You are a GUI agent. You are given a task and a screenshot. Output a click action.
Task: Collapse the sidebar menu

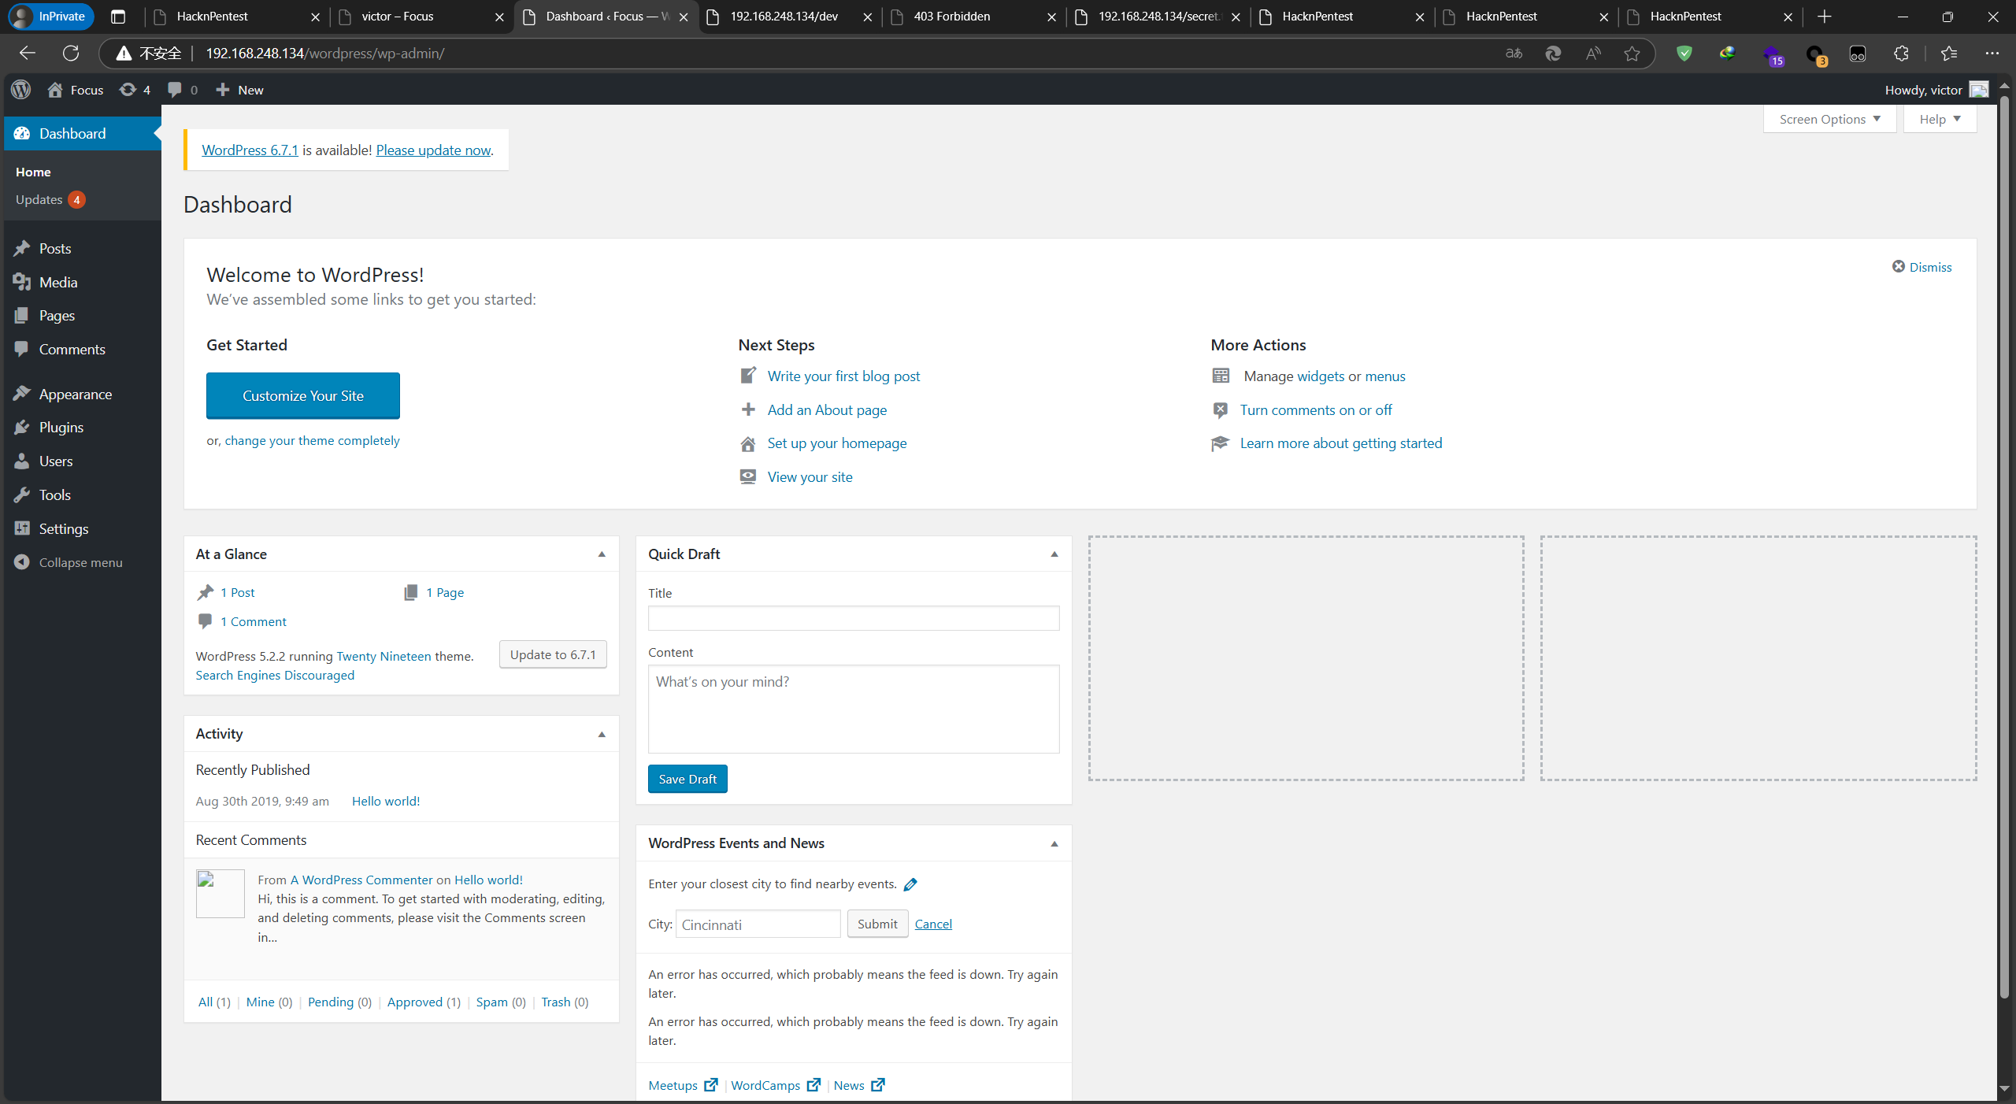[x=80, y=562]
